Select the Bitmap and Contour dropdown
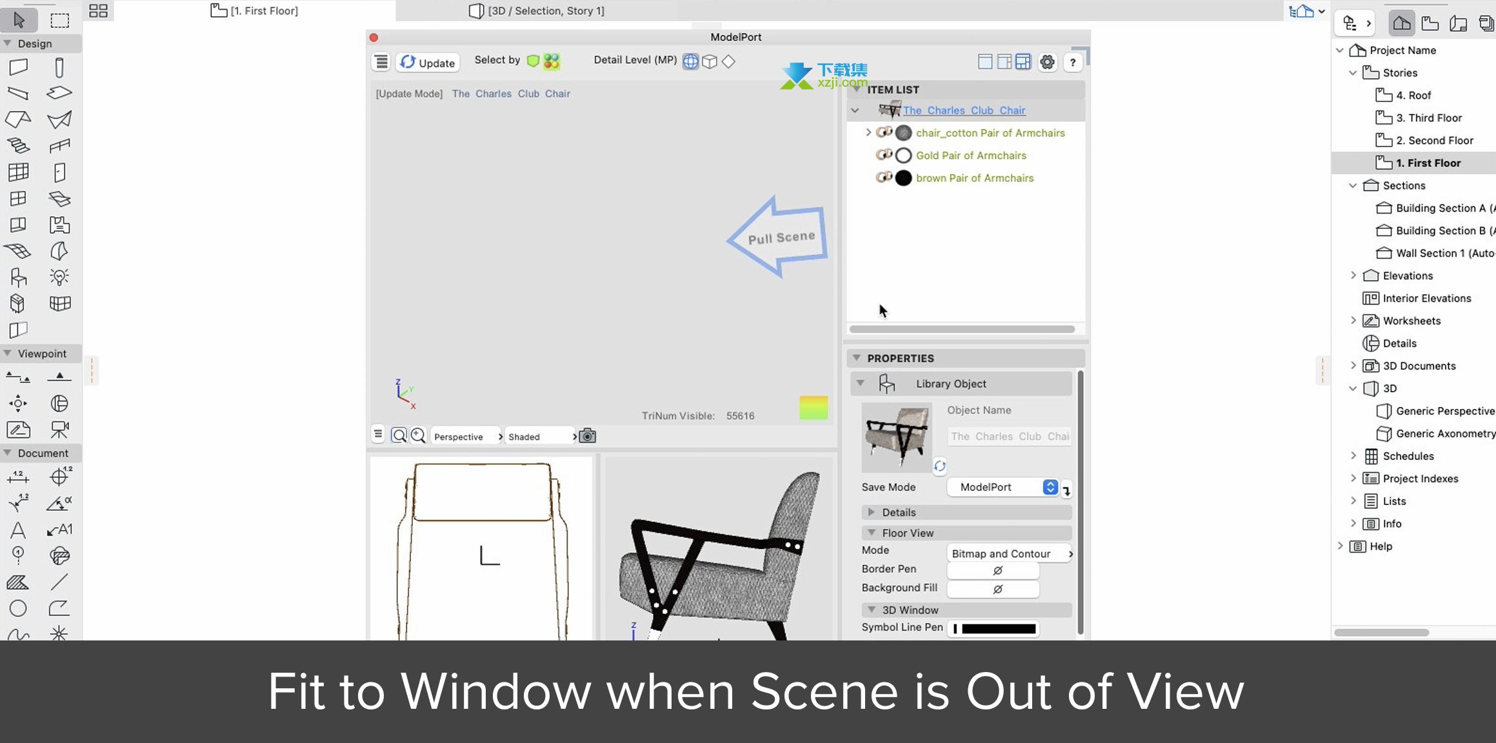The image size is (1496, 743). coord(1006,553)
